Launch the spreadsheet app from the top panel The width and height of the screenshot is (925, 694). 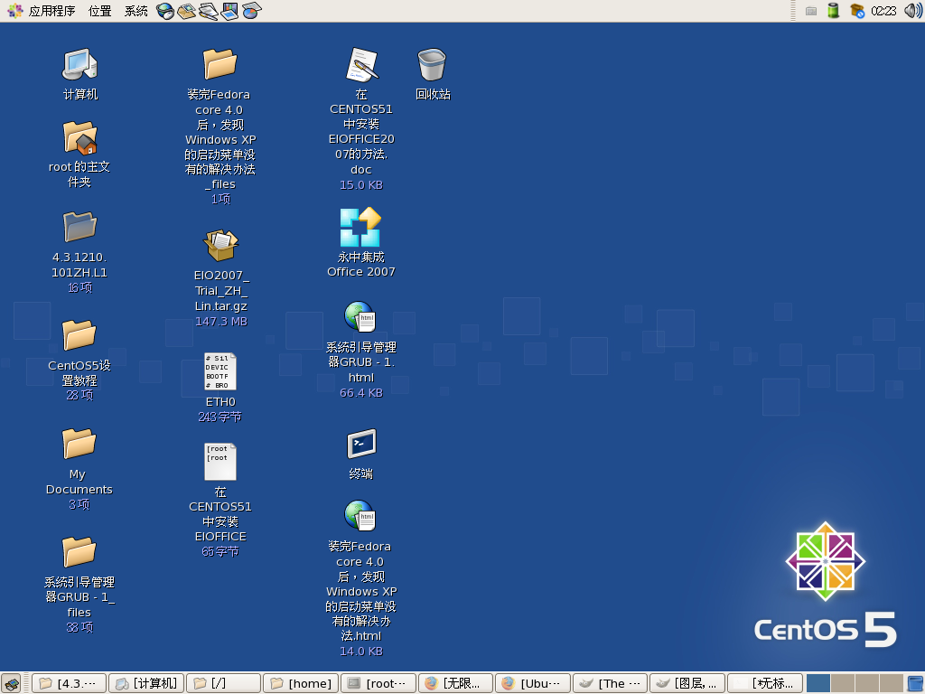pos(251,11)
